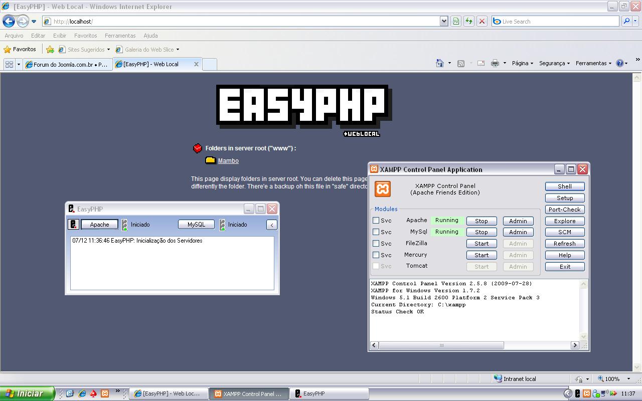642x401 pixels.
Task: Click the EasyPHP 'e' menu icon
Action: (73, 225)
